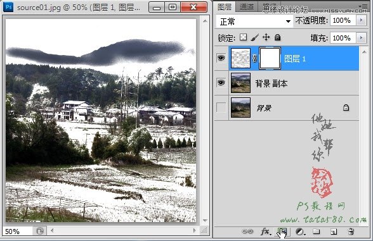Open new adjustment layer menu
373x241 pixels.
300,232
